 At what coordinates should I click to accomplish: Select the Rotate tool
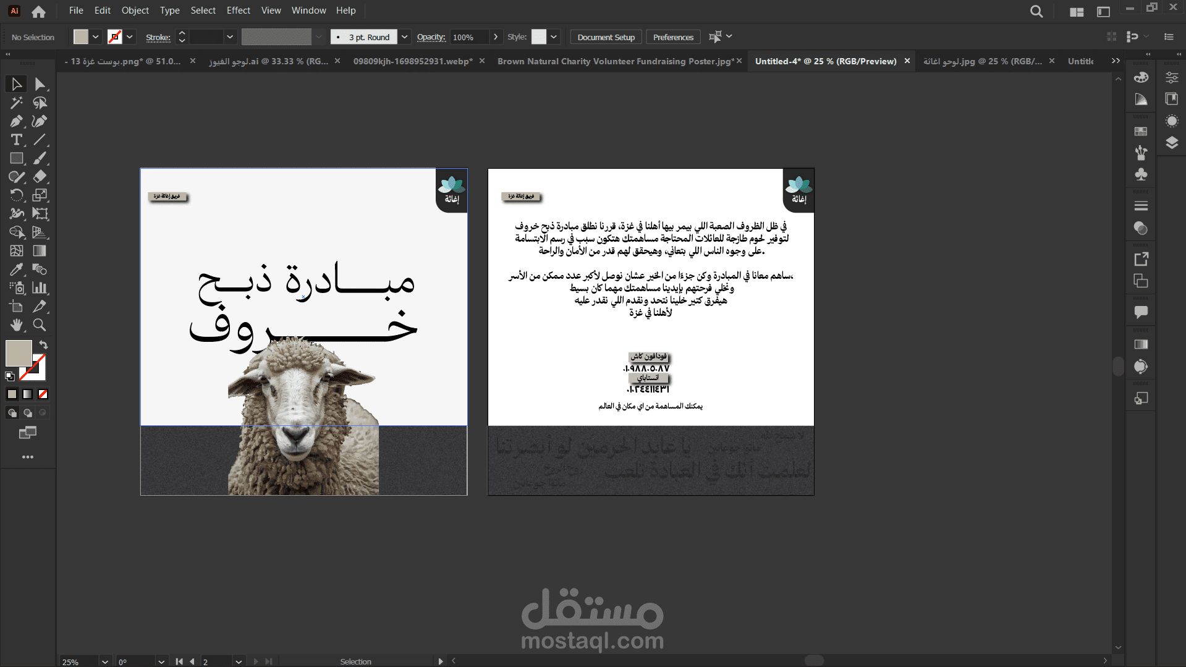(x=17, y=195)
